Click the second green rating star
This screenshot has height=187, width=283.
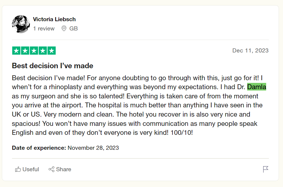pyautogui.click(x=25, y=51)
